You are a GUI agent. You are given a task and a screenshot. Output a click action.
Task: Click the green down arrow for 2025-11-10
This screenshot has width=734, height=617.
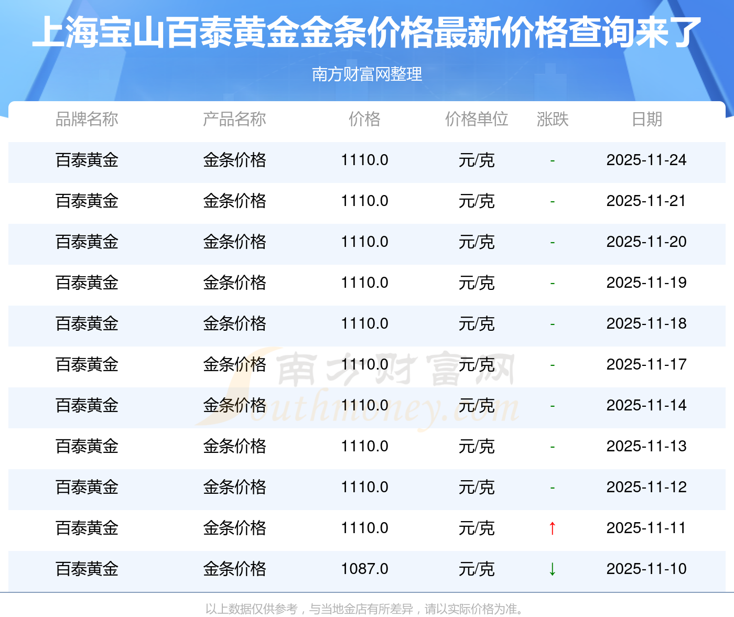[x=552, y=569]
